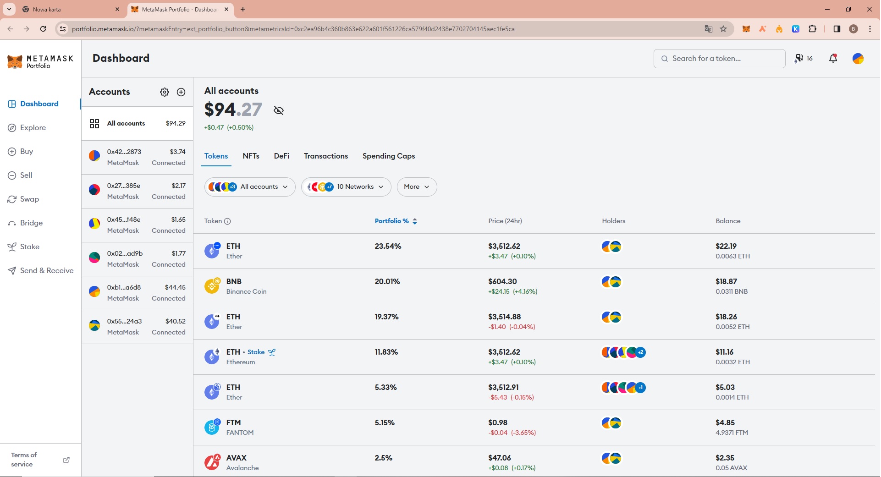
Task: Open the More filter dropdown
Action: click(417, 187)
